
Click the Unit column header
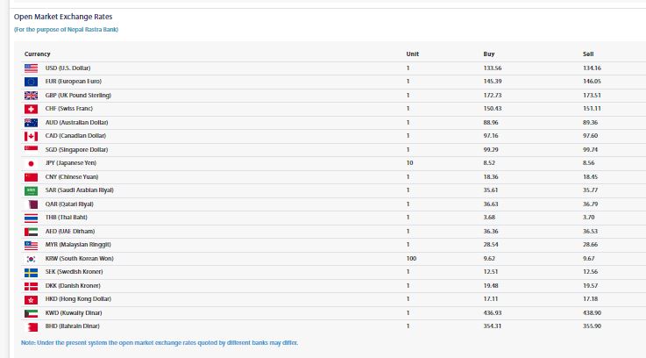point(412,54)
